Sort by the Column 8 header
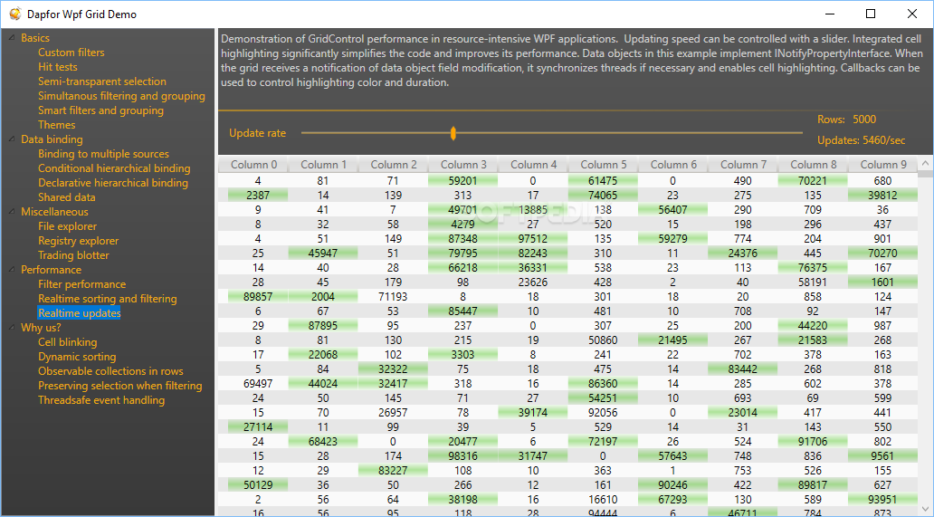This screenshot has height=517, width=934. [813, 165]
